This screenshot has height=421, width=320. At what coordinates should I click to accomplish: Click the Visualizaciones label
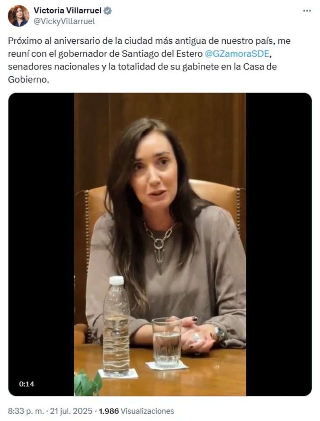[147, 411]
